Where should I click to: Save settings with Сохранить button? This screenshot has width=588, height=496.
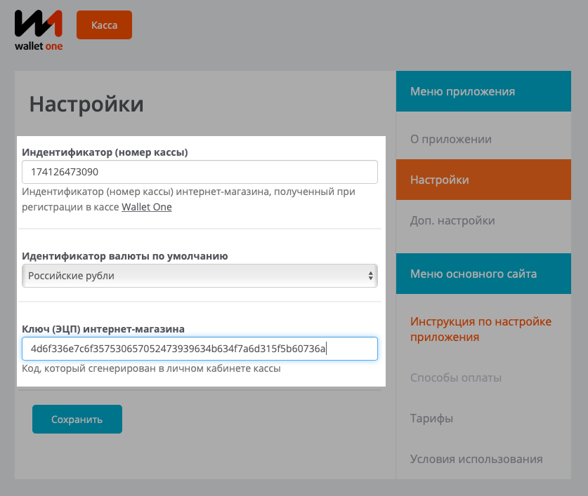tap(77, 420)
